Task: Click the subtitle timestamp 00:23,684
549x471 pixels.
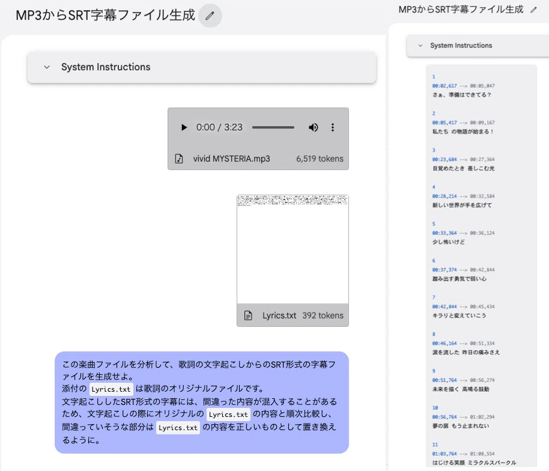Action: pos(444,159)
